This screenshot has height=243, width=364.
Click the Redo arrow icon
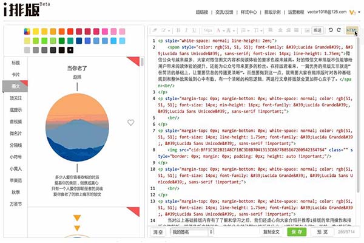pyautogui.click(x=340, y=30)
